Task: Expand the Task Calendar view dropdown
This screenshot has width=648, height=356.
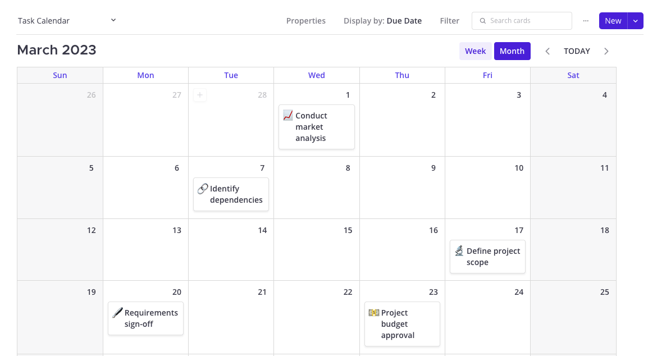Action: click(x=113, y=20)
